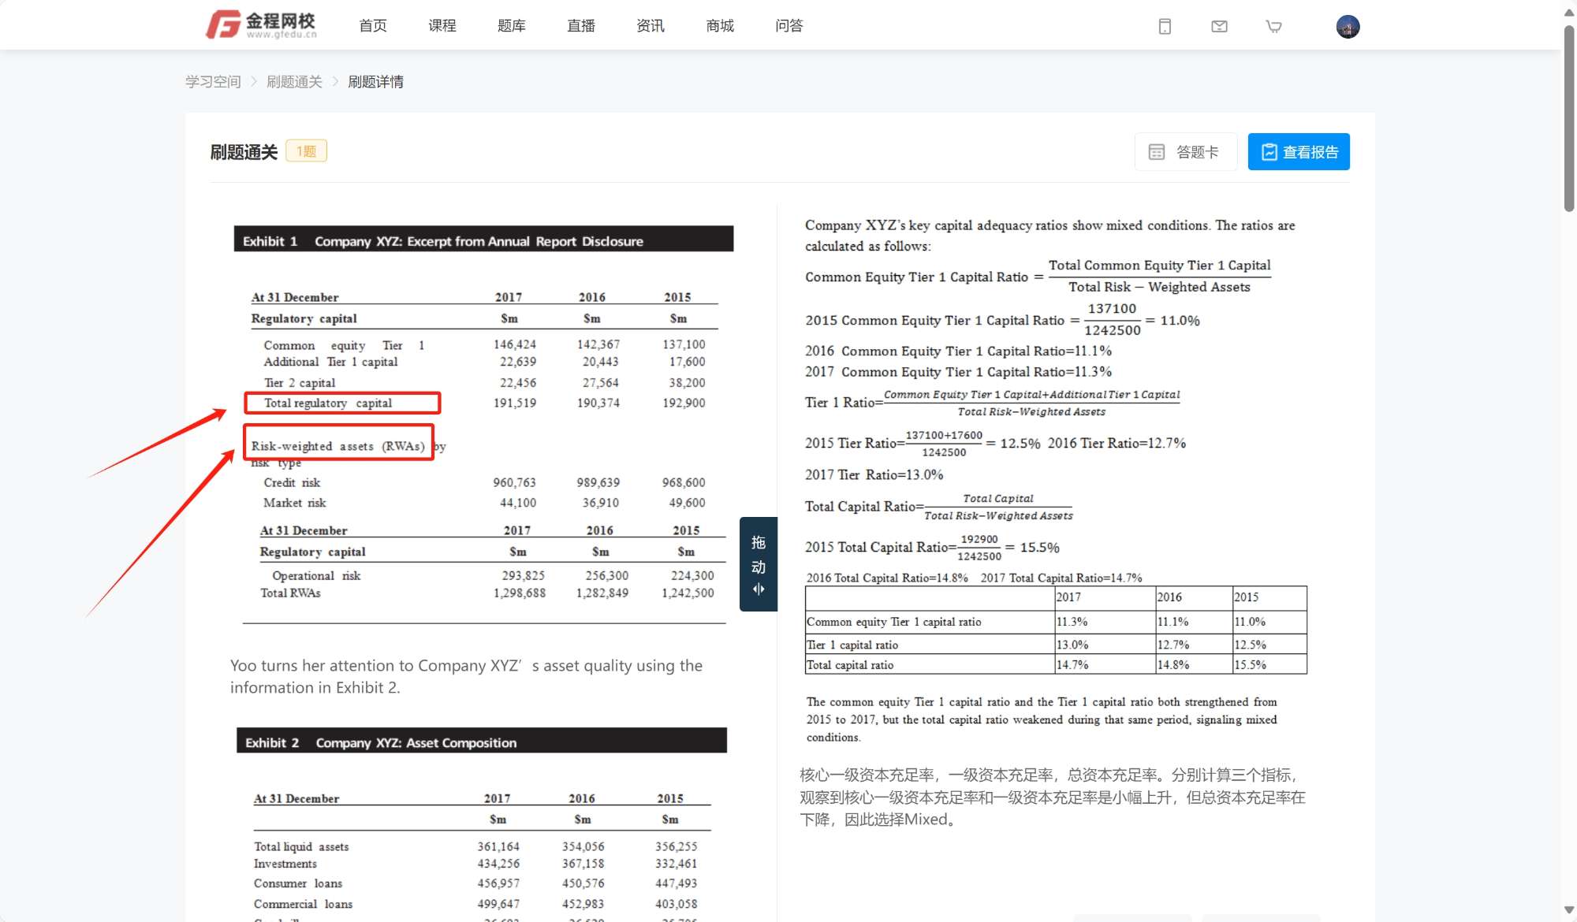Viewport: 1577px width, 922px height.
Task: Open the 商城 navigation item
Action: [x=720, y=26]
